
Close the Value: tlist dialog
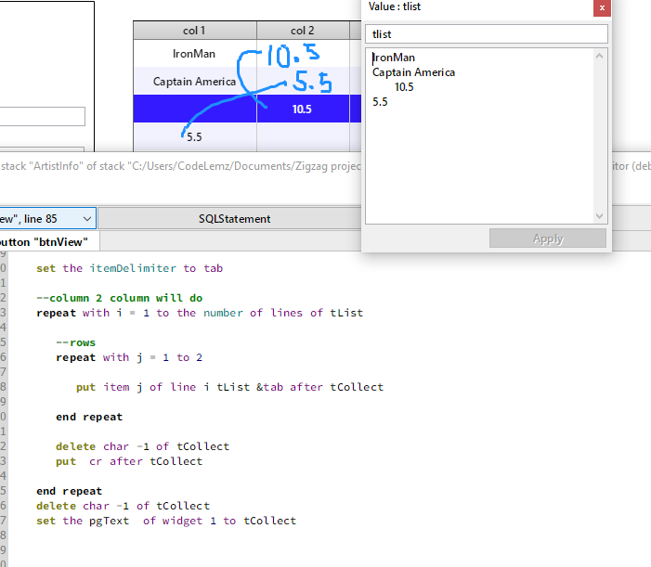point(602,7)
